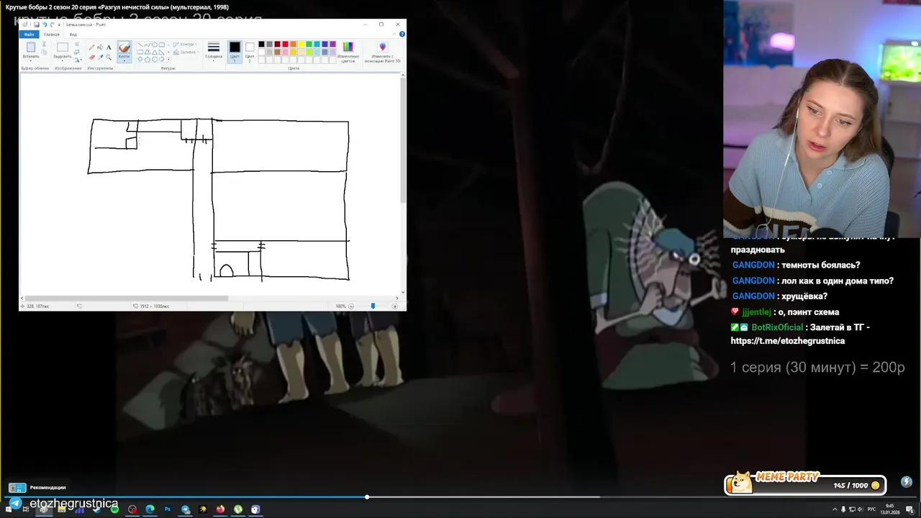The image size is (921, 518).
Task: Click zoom in plus button in Paint status bar
Action: coord(394,306)
